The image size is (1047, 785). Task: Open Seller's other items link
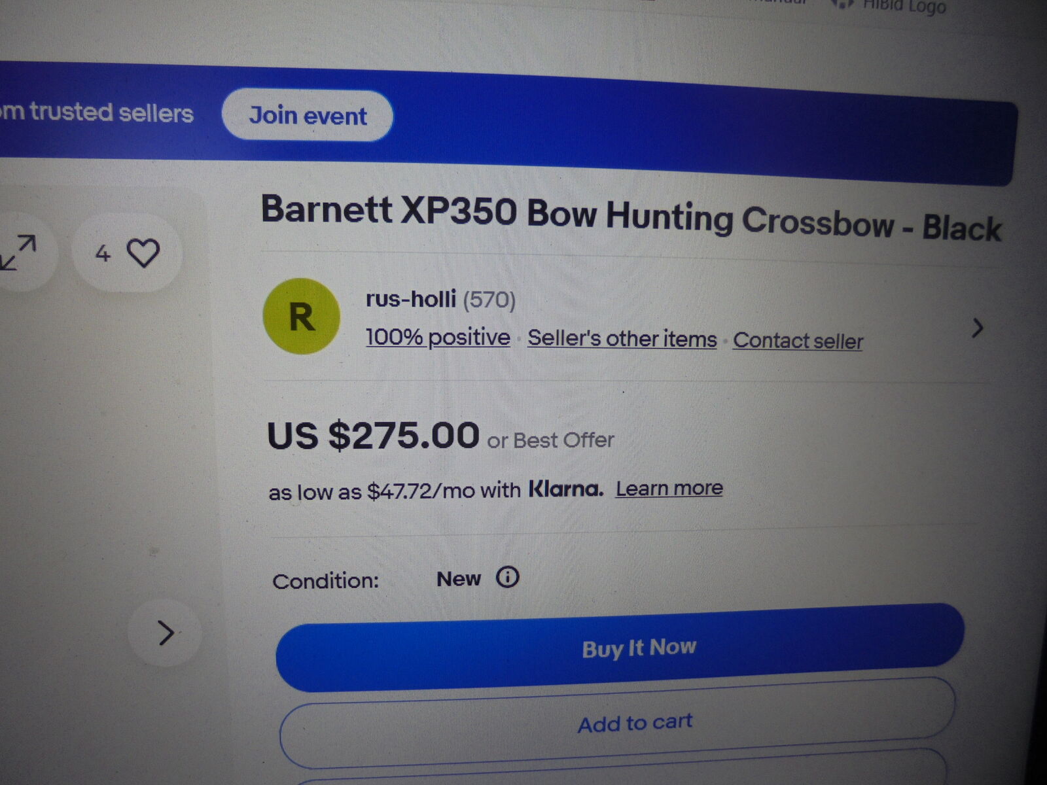tap(622, 339)
